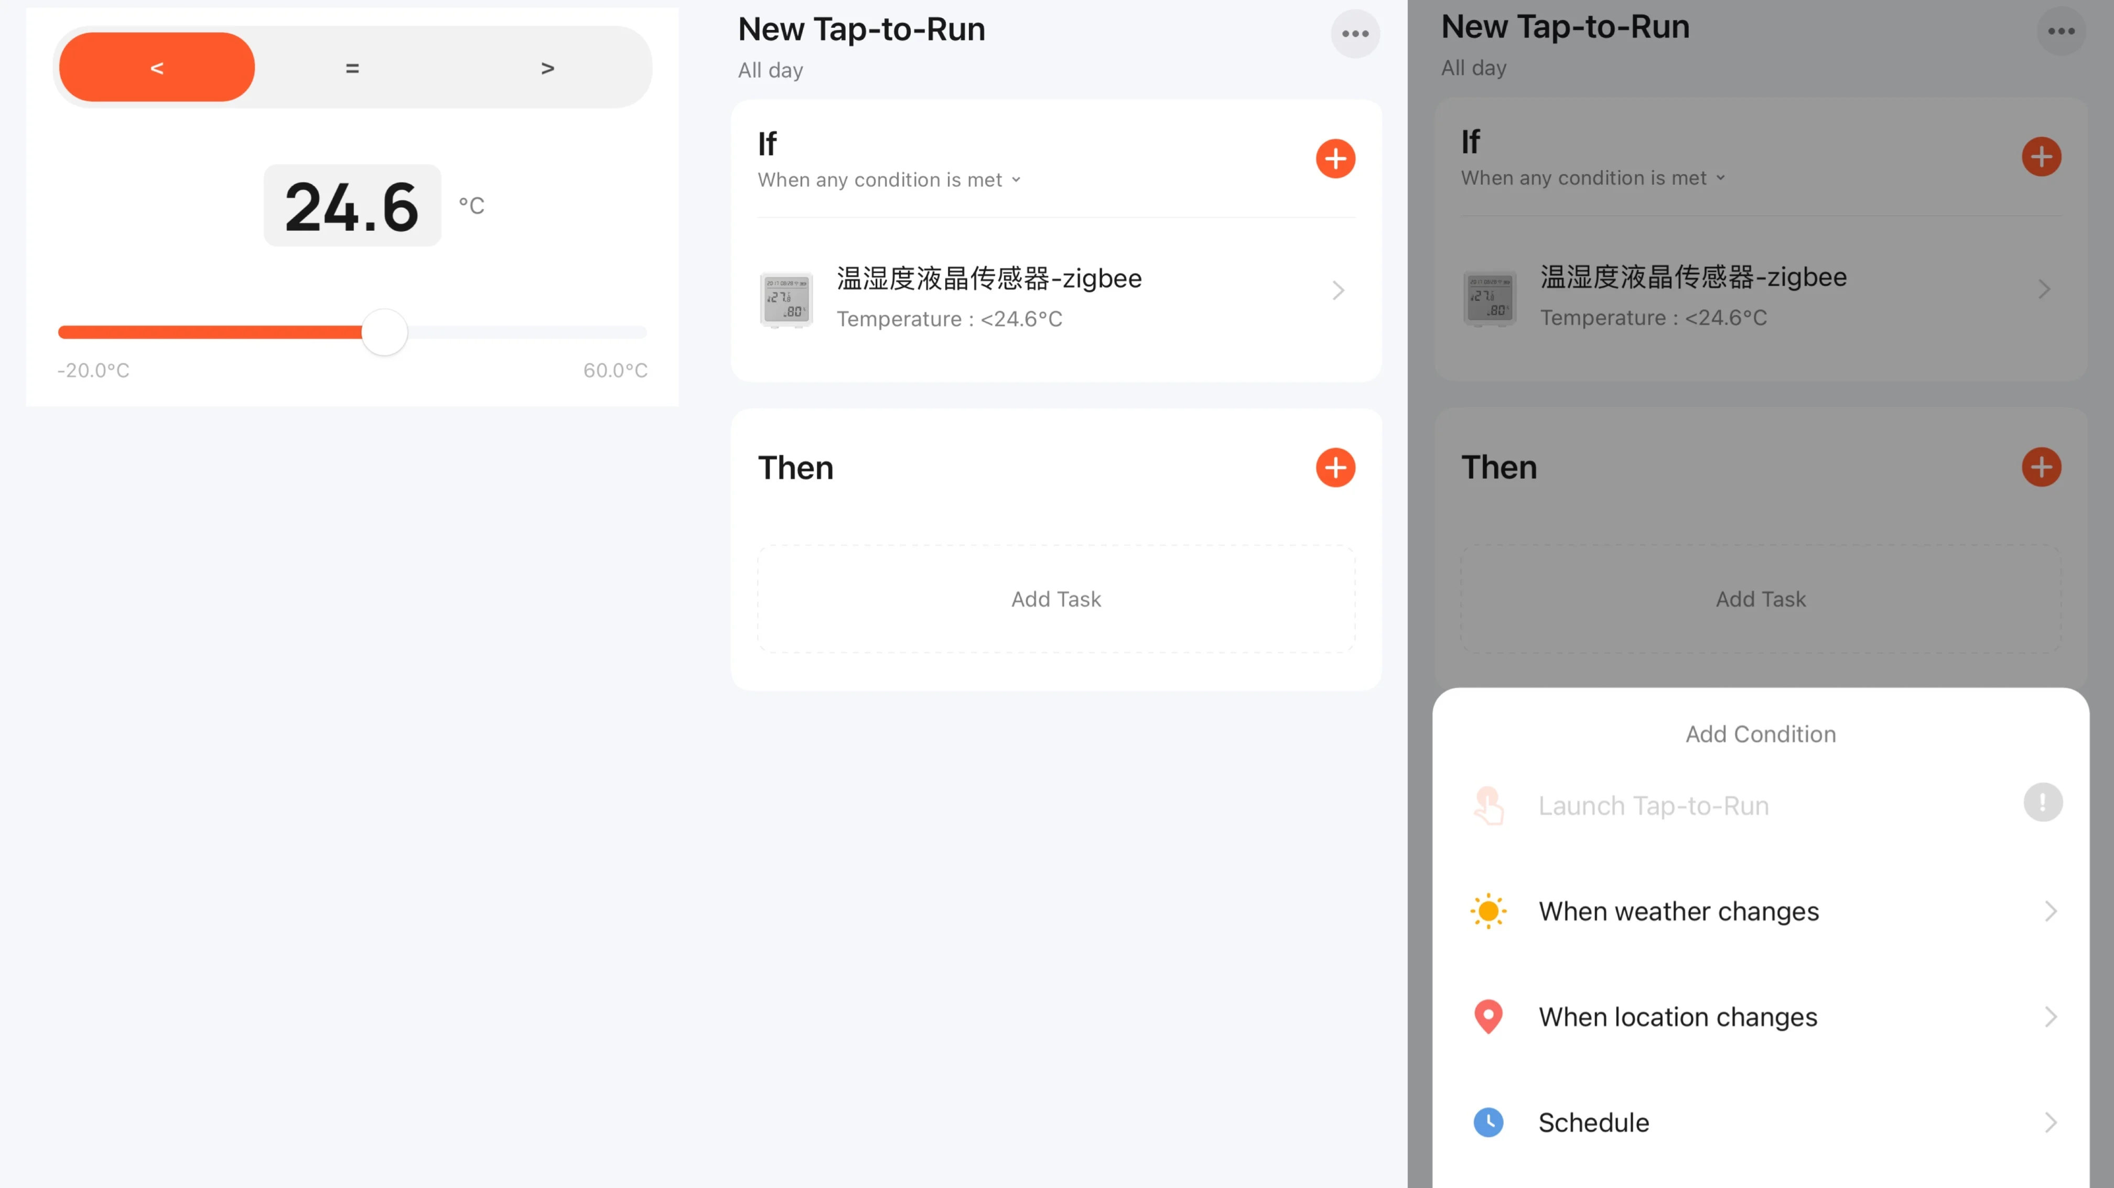Tap the exclamation info icon beside Launch Tap-to-Run
Image resolution: width=2114 pixels, height=1188 pixels.
pyautogui.click(x=2043, y=802)
